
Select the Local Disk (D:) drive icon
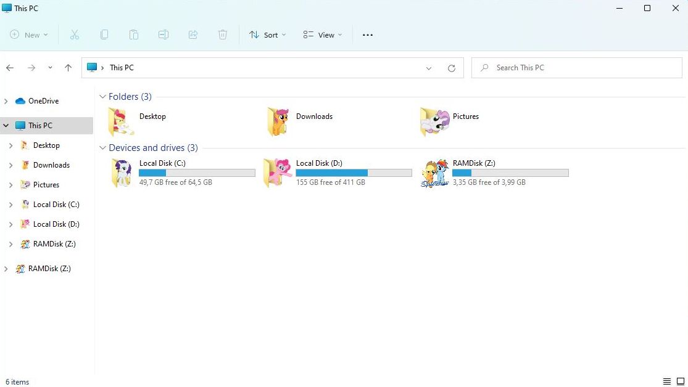277,173
